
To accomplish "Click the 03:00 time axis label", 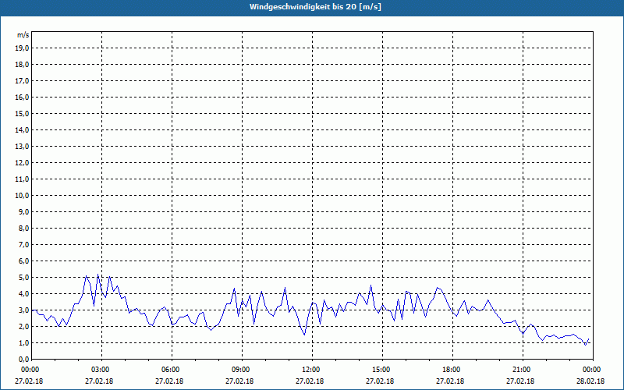I will (102, 370).
